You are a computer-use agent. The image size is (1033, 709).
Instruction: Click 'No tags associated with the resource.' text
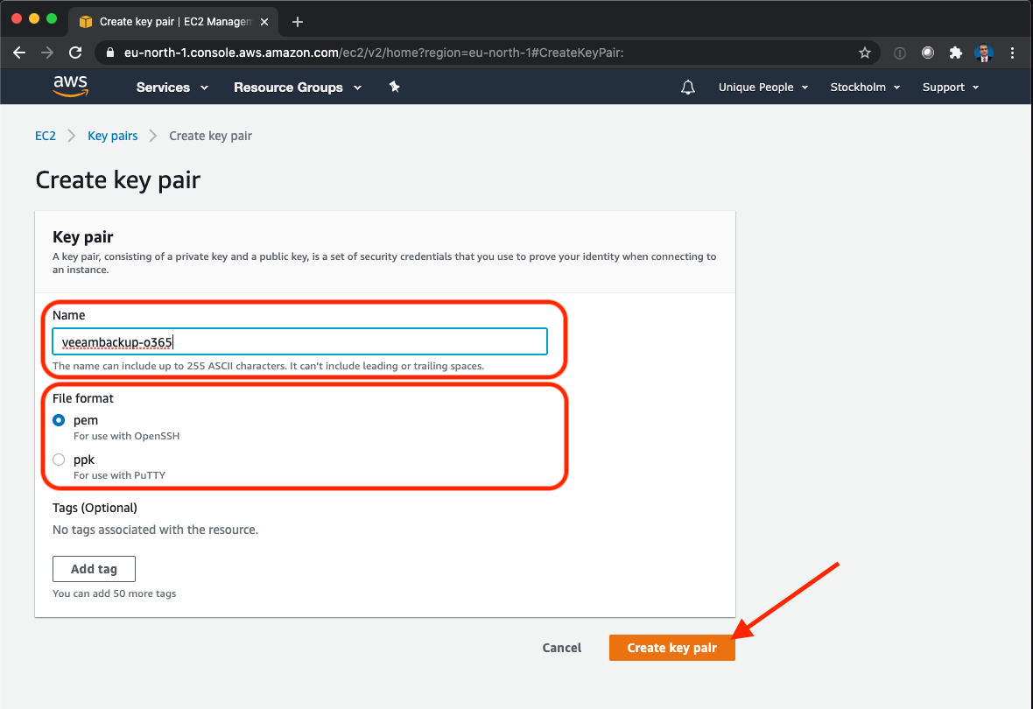coord(156,530)
